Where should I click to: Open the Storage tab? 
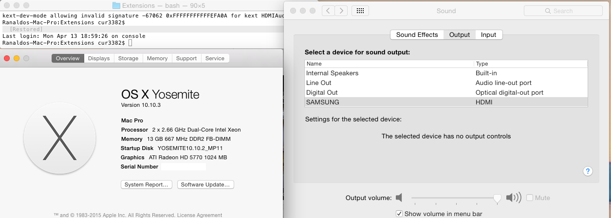point(128,58)
